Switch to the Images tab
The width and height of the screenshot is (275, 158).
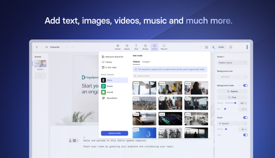click(146, 62)
